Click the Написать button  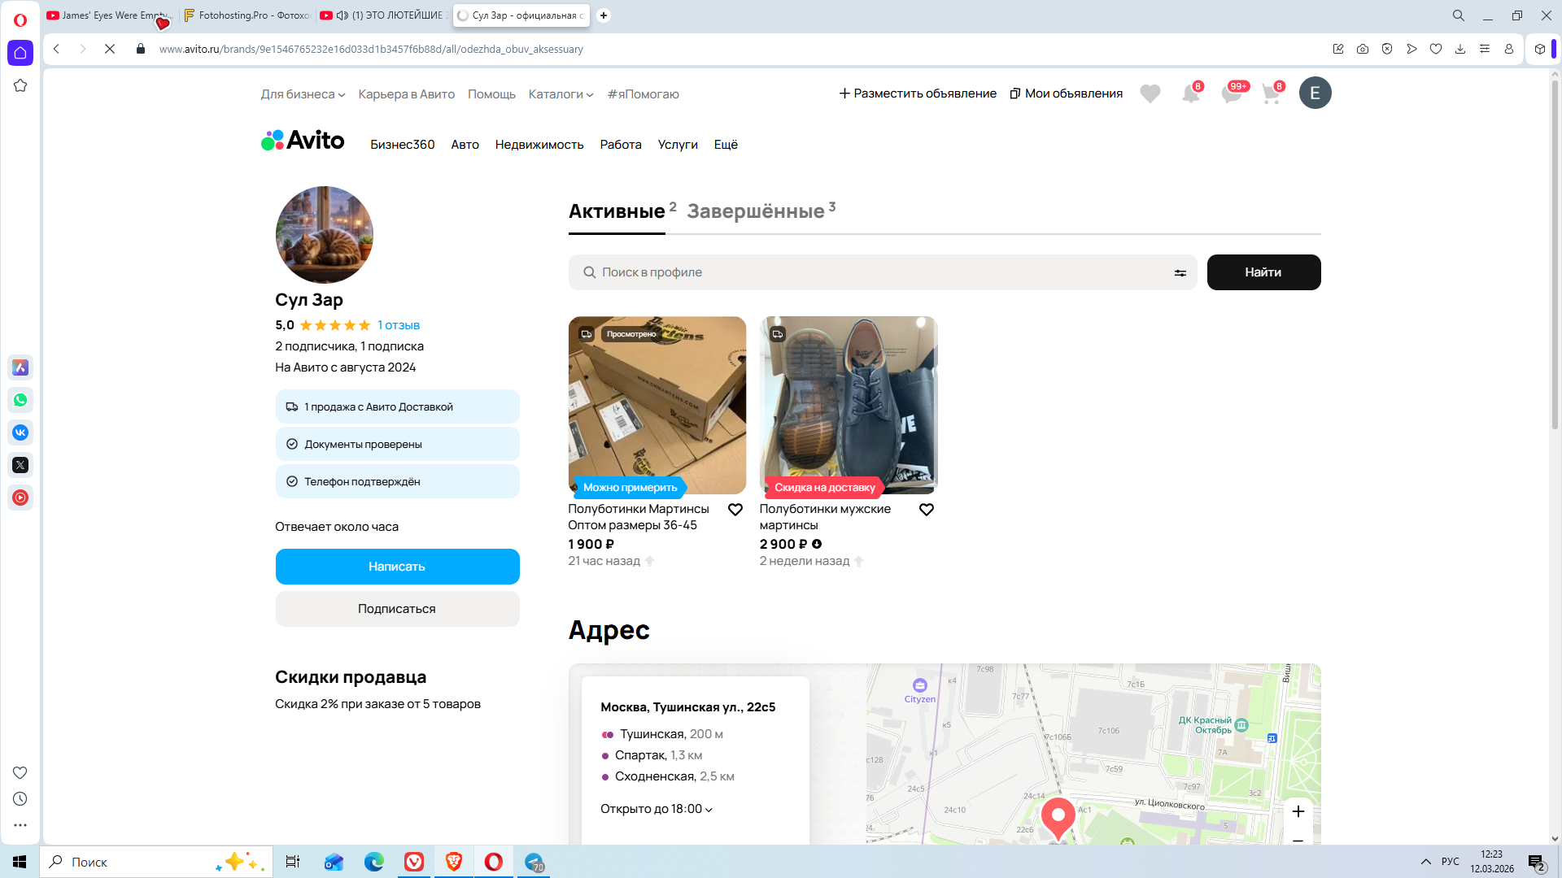[x=397, y=567]
